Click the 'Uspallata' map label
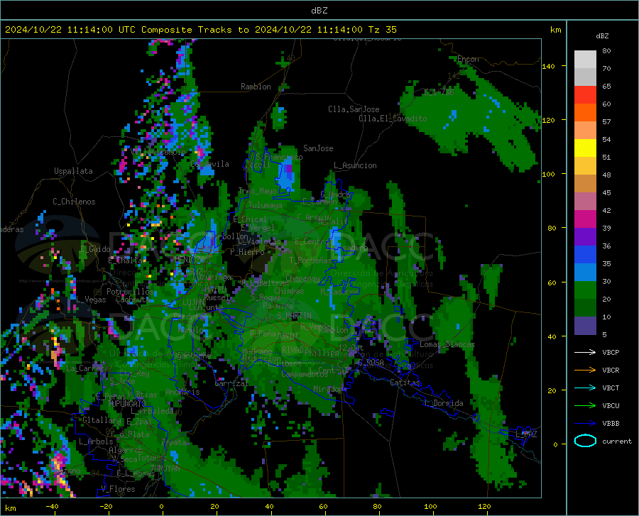The height and width of the screenshot is (516, 639). tap(73, 171)
